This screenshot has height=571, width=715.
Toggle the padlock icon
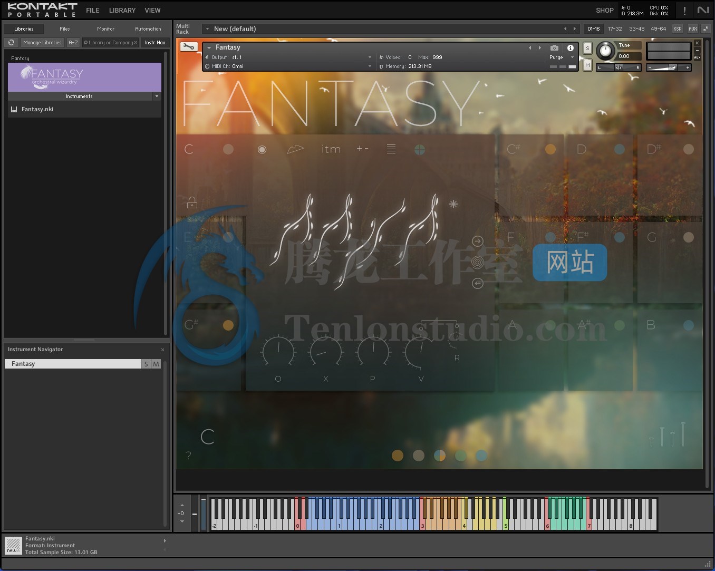192,202
